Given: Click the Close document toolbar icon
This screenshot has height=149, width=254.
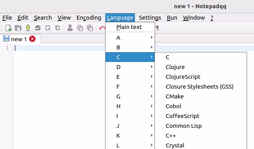Looking at the screenshot, I should pyautogui.click(x=48, y=28).
